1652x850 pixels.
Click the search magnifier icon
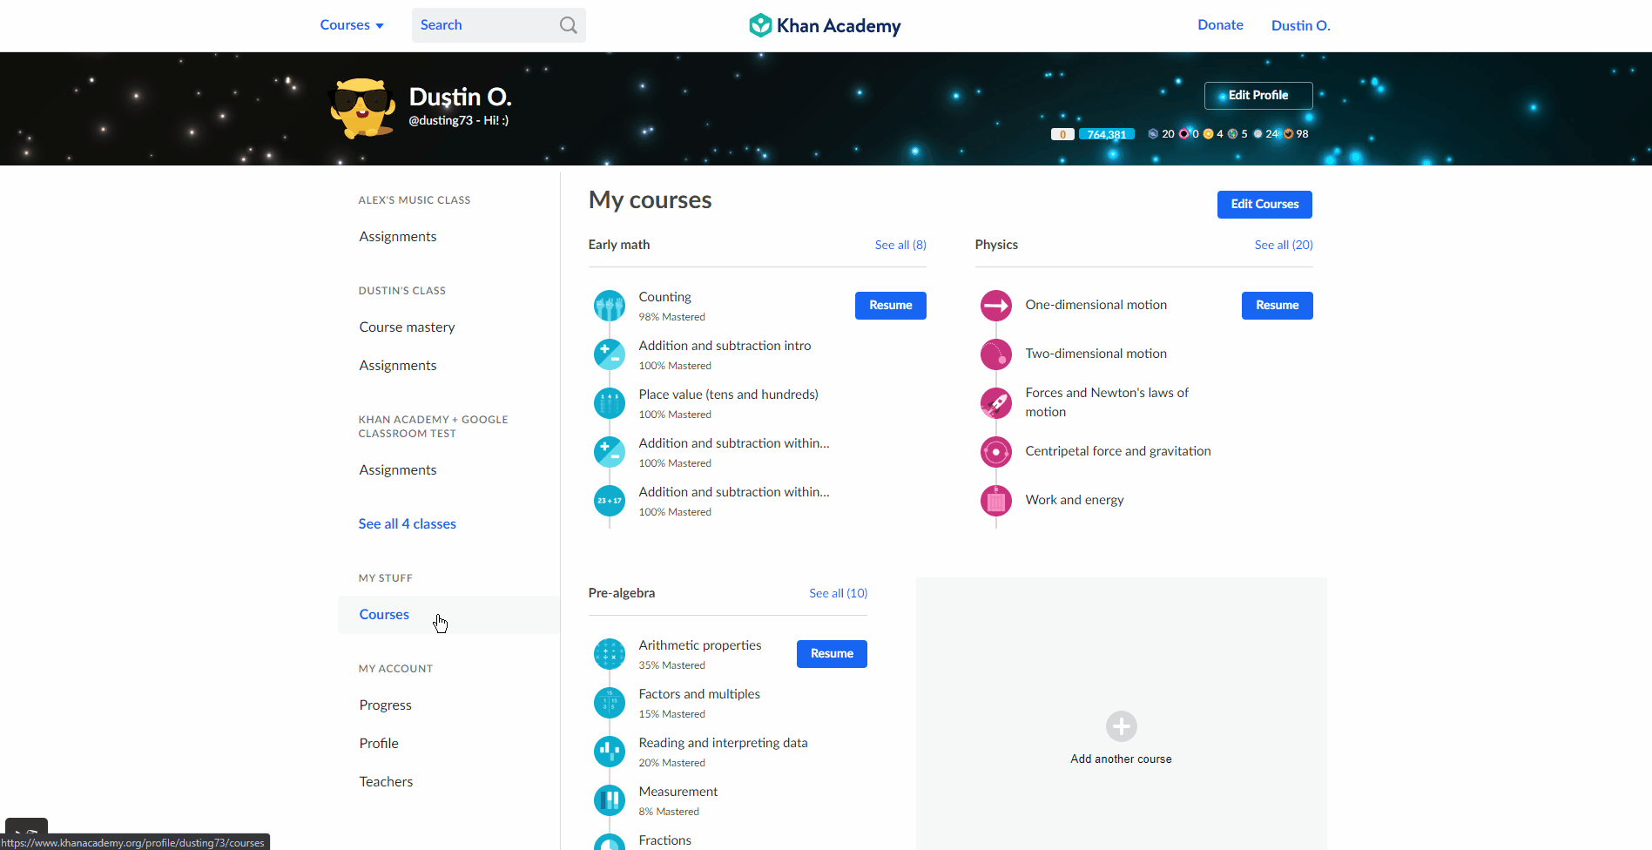coord(569,25)
